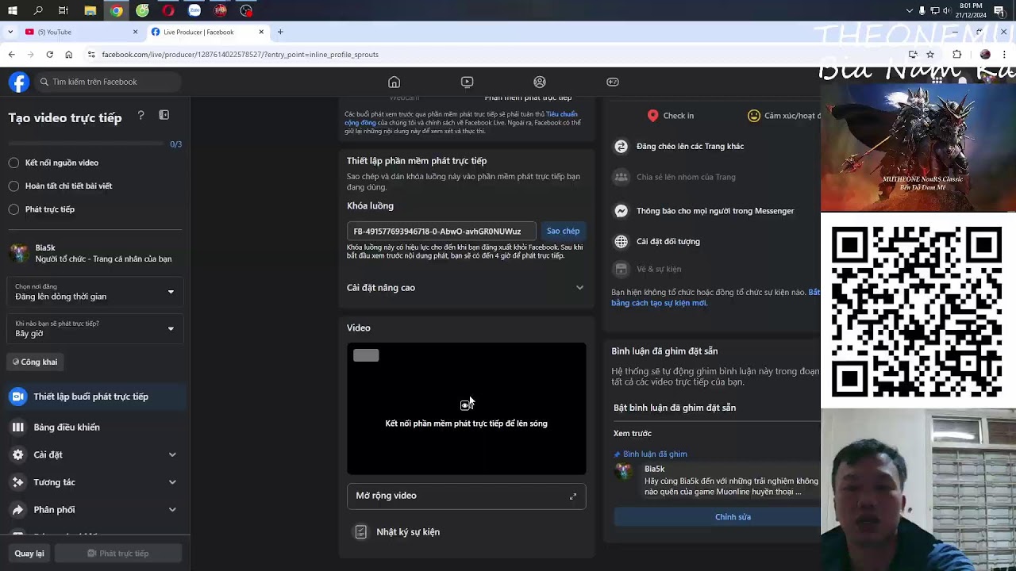Expand Phân phối in the sidebar
The image size is (1016, 571).
(x=94, y=510)
